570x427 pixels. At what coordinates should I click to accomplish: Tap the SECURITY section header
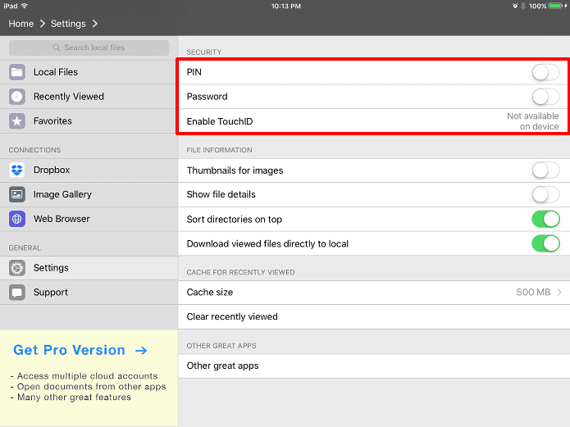(204, 52)
